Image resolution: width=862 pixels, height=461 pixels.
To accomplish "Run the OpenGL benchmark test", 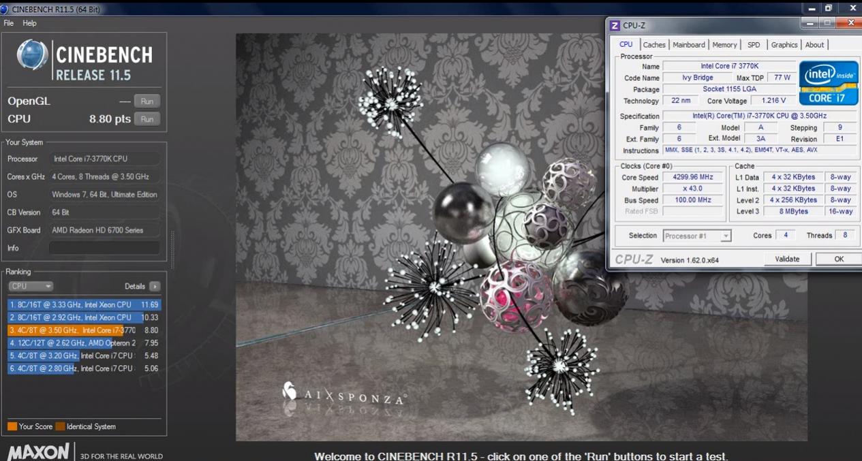I will coord(147,101).
